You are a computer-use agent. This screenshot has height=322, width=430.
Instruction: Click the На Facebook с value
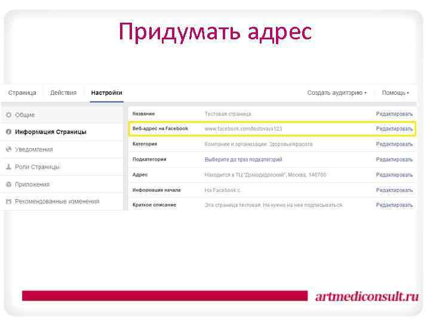pyautogui.click(x=222, y=190)
